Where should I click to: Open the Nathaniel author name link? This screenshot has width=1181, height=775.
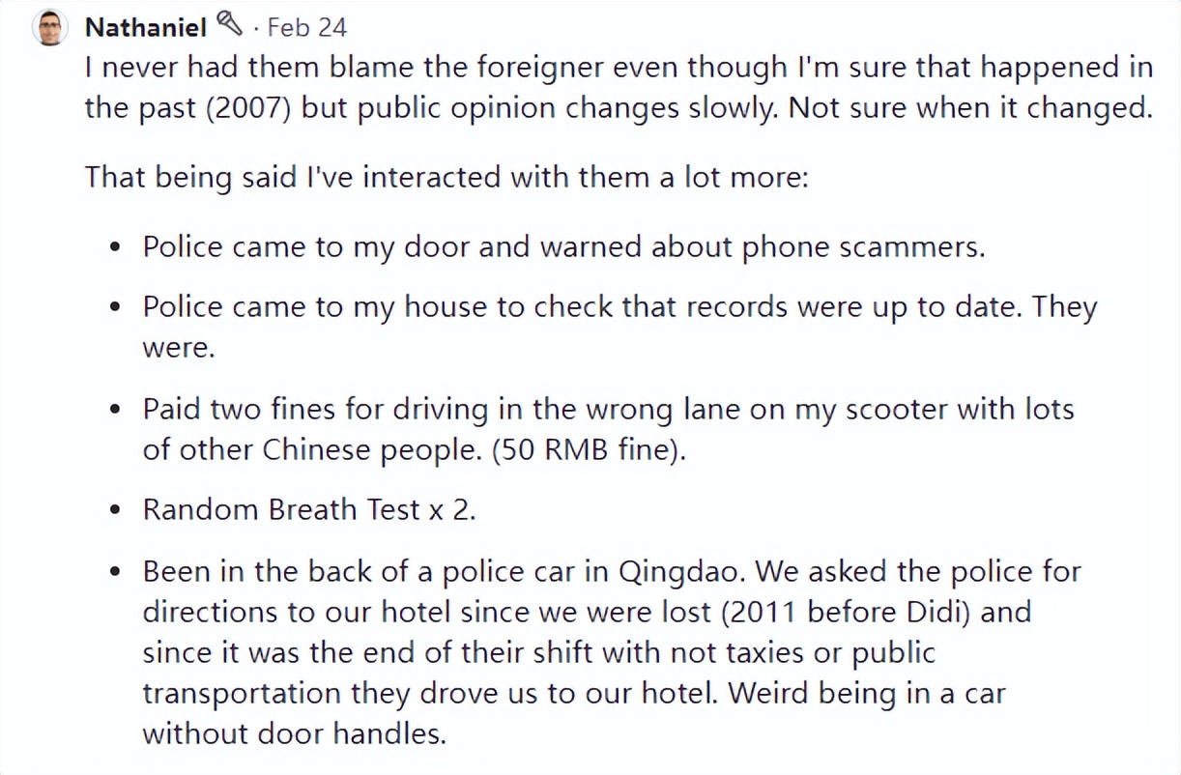click(146, 27)
